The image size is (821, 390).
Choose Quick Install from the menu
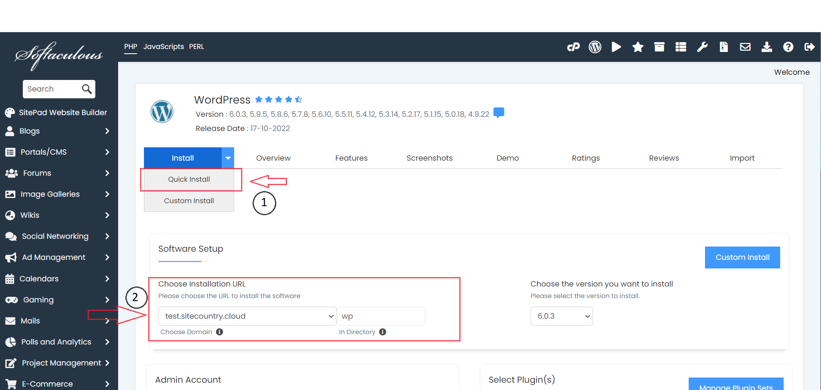point(189,179)
